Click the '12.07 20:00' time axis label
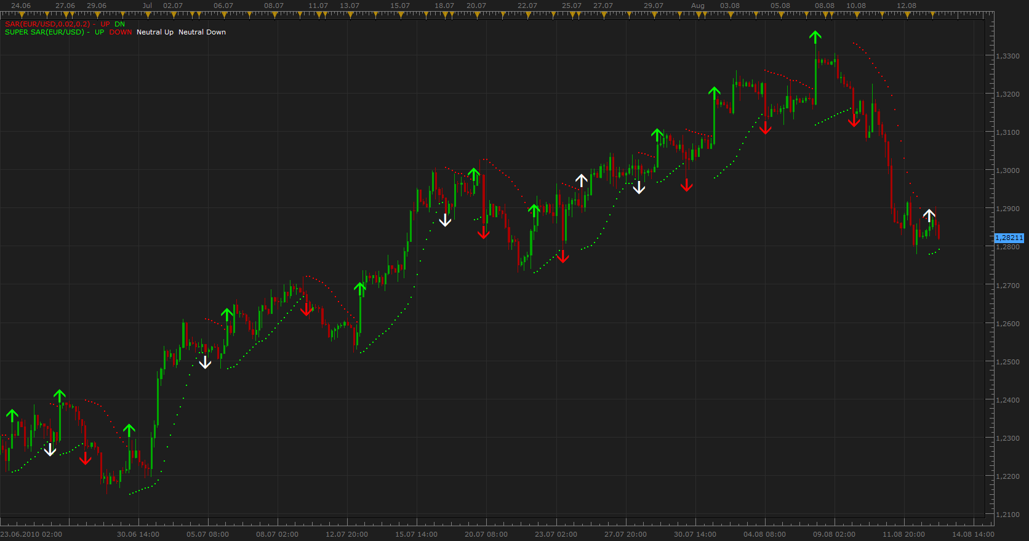Screen dimensions: 1029x541 click(x=347, y=534)
